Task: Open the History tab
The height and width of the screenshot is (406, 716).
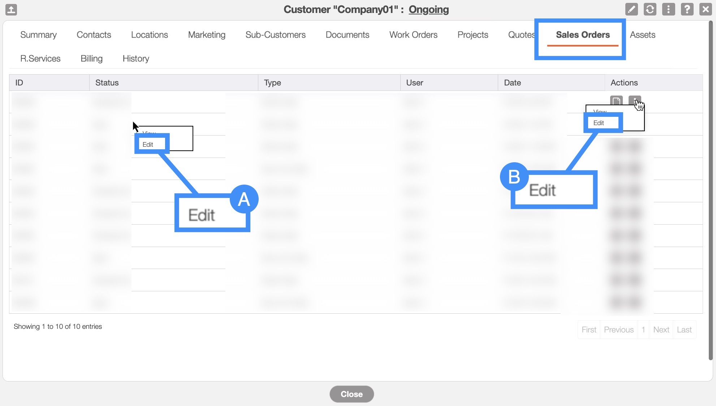Action: pyautogui.click(x=136, y=59)
